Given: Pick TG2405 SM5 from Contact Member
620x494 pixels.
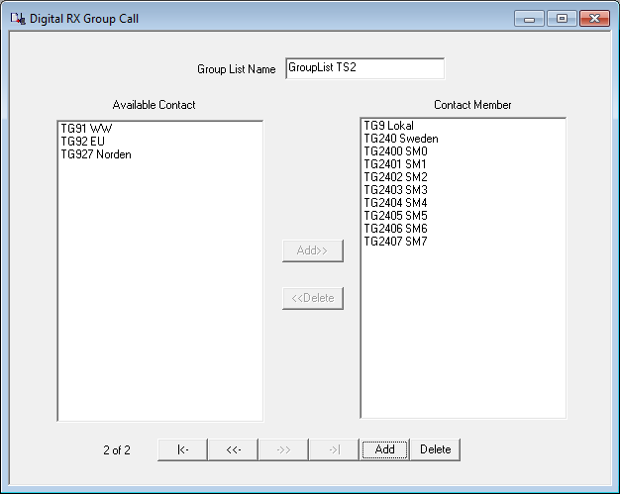Looking at the screenshot, I should [395, 216].
